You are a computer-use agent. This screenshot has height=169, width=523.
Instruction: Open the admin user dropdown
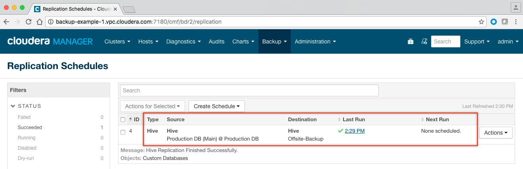click(508, 41)
